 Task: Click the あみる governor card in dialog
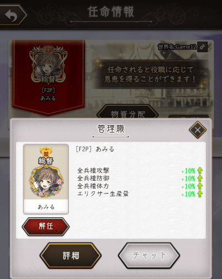tap(46, 179)
